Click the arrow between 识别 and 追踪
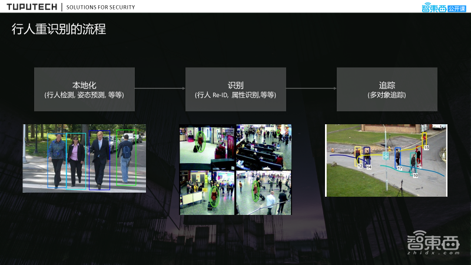The image size is (471, 265). coord(311,89)
